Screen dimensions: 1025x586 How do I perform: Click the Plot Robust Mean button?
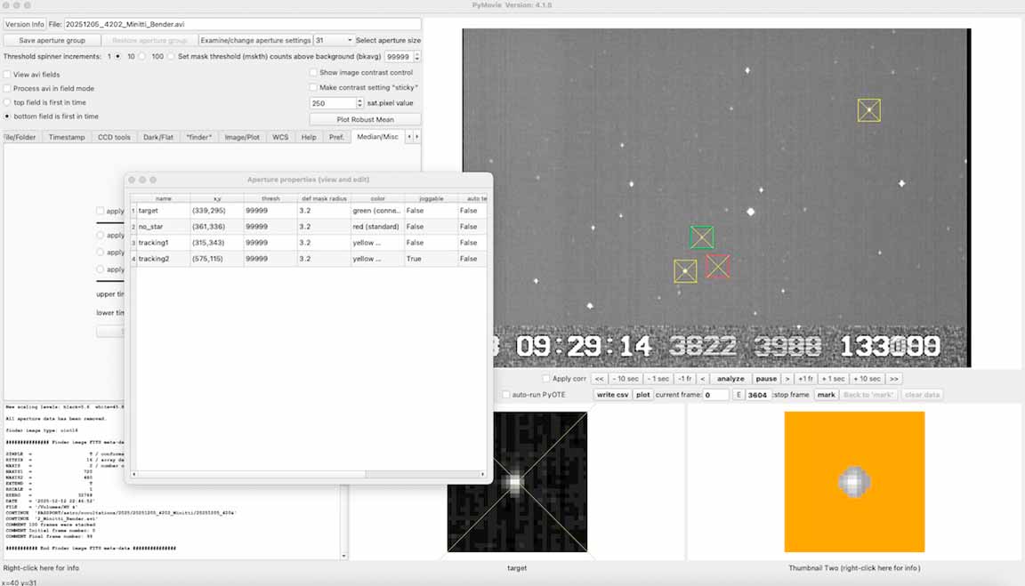point(365,119)
